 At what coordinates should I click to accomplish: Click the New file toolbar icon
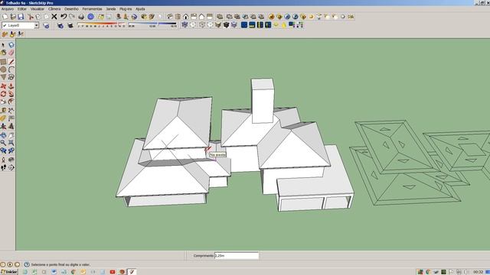coord(5,17)
